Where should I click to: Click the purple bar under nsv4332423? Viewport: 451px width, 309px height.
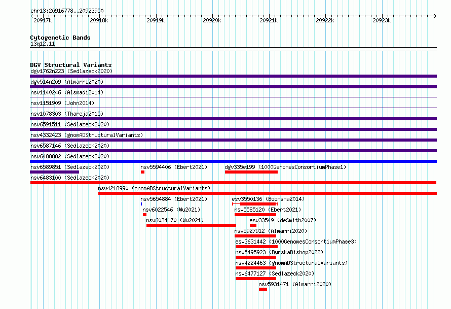pyautogui.click(x=233, y=140)
